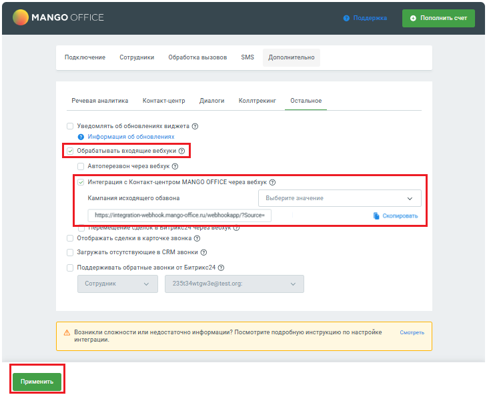Open Диалоги sub-tab
Screen dimensions: 487x395
[212, 101]
